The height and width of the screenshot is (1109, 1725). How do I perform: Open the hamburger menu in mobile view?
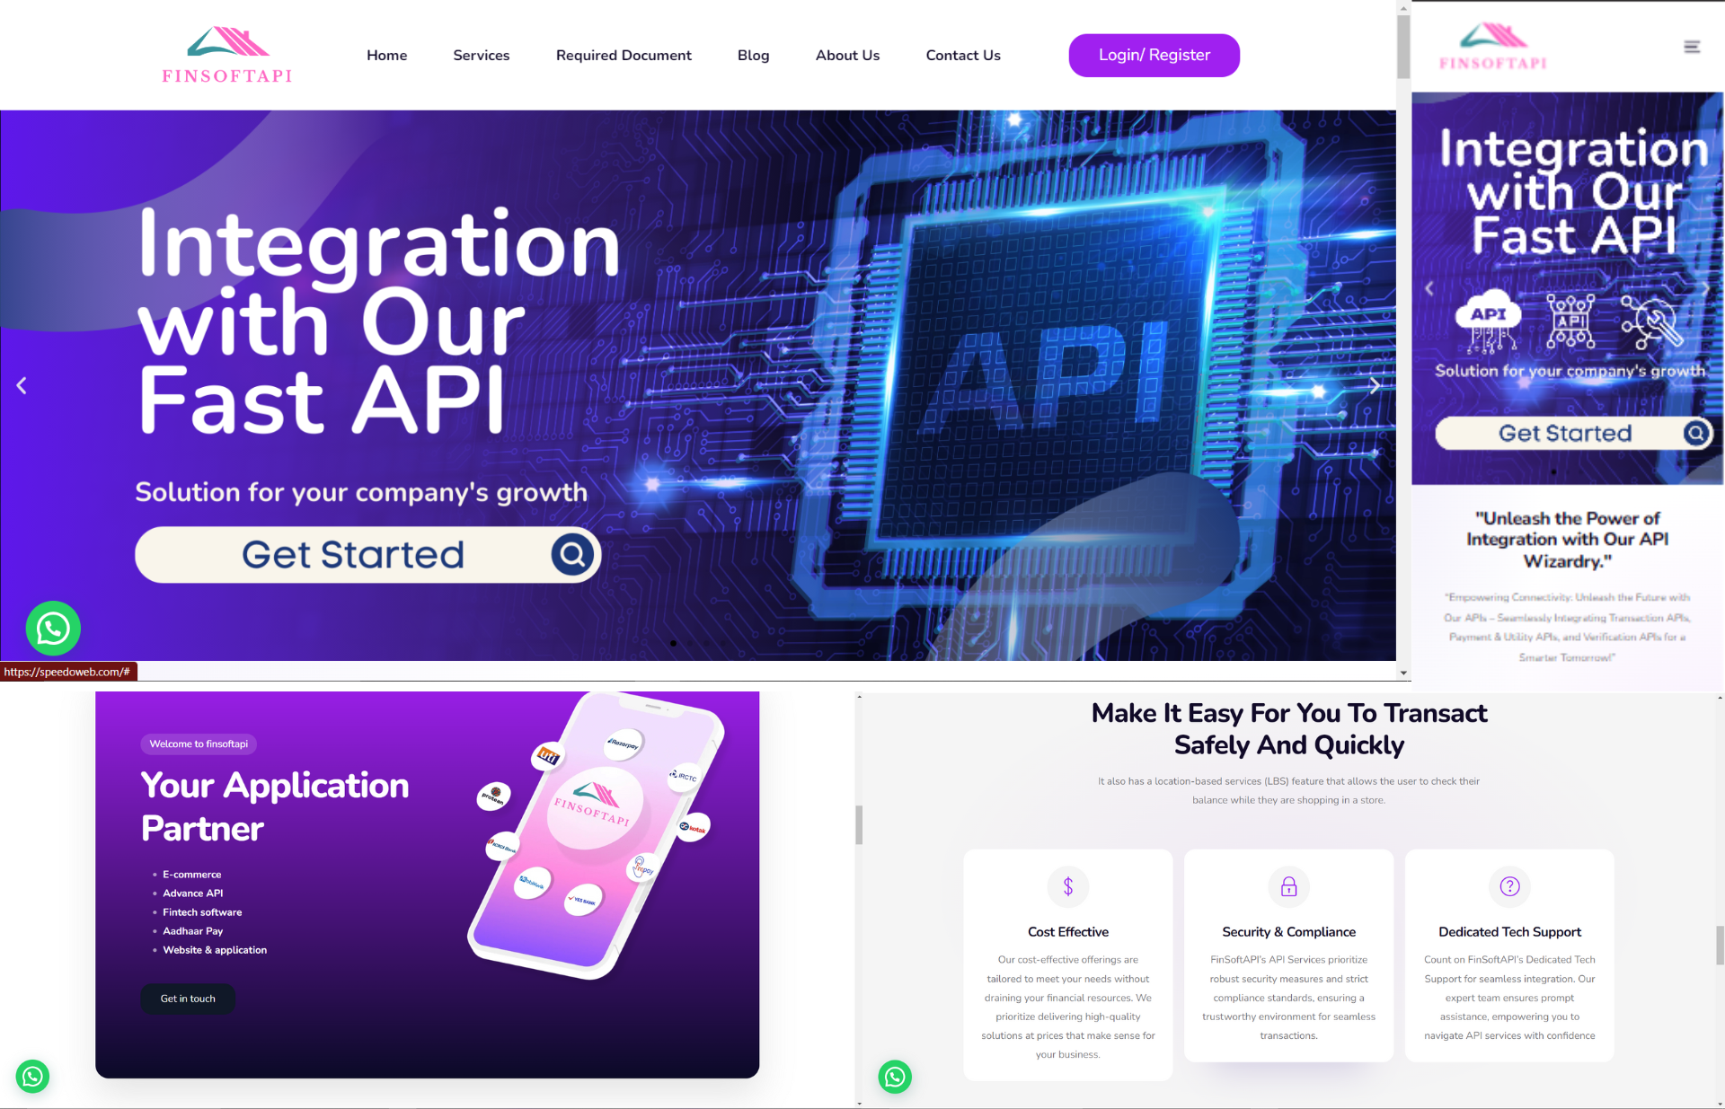1692,47
